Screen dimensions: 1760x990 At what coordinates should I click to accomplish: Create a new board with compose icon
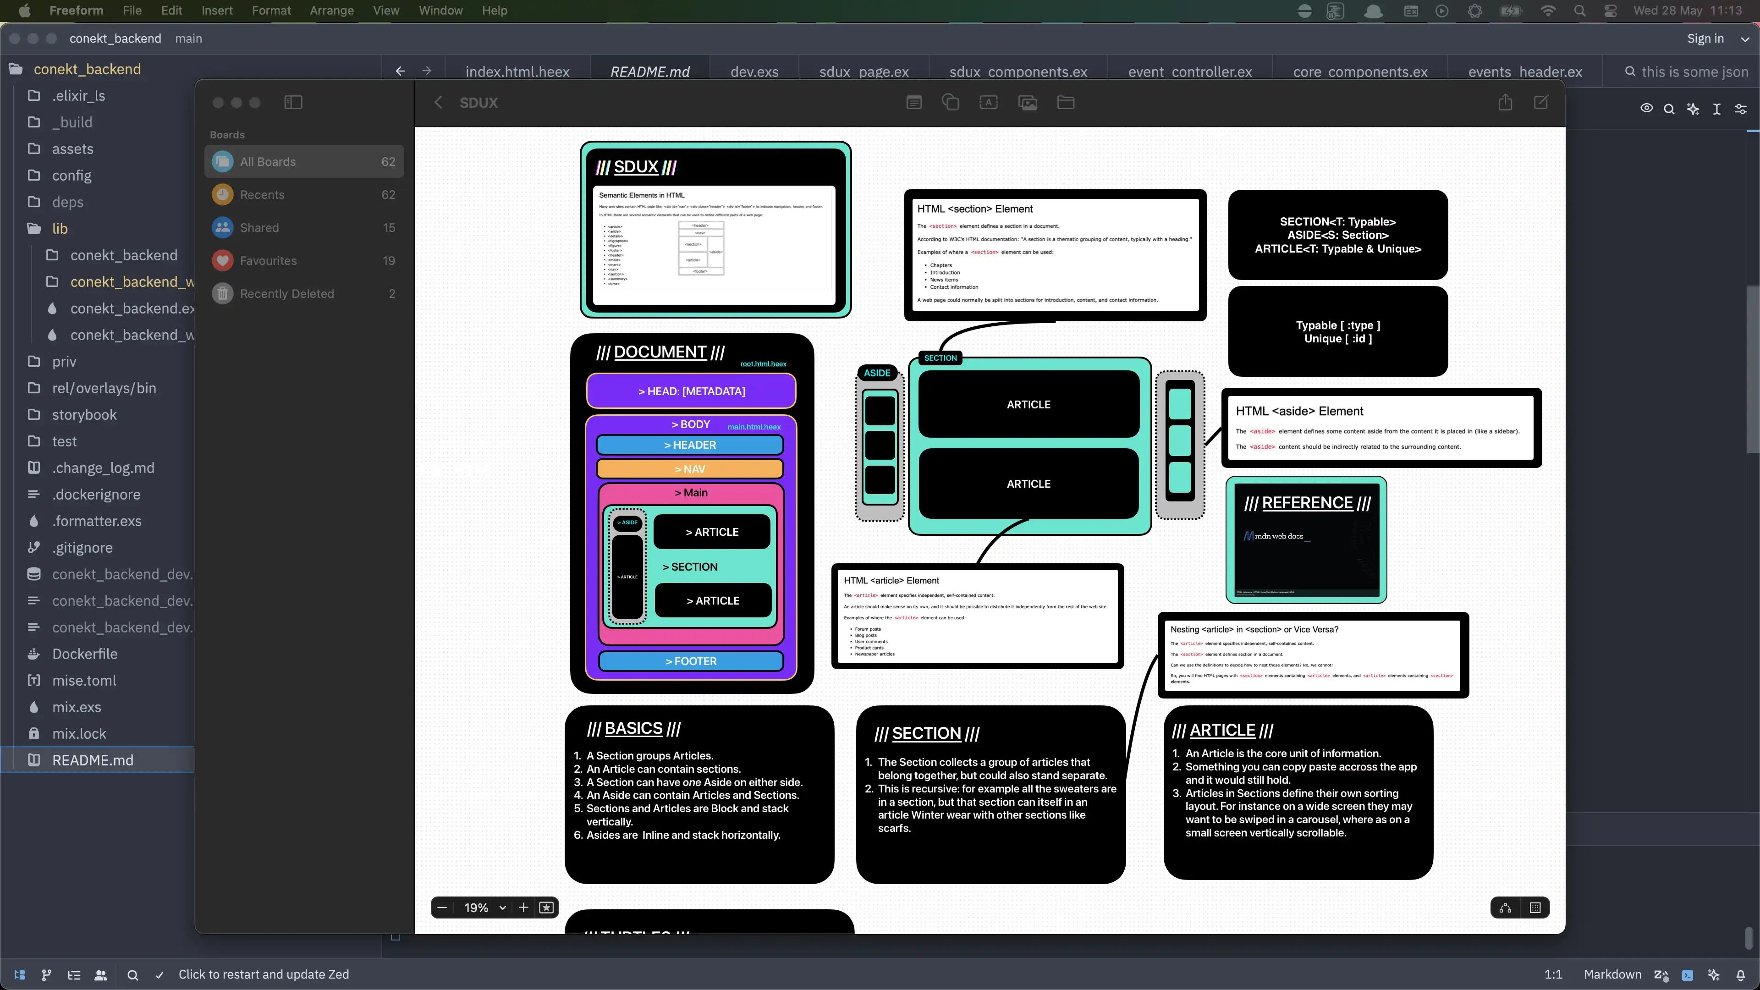point(1540,103)
